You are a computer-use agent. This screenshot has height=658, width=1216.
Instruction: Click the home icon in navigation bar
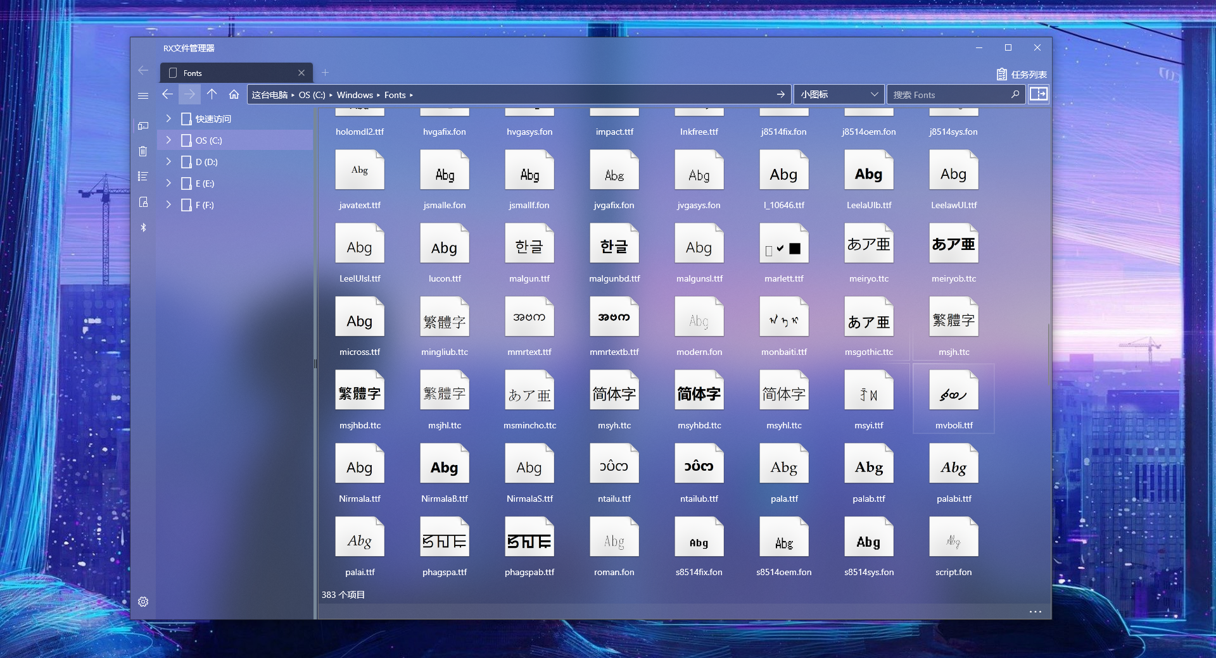click(x=234, y=94)
